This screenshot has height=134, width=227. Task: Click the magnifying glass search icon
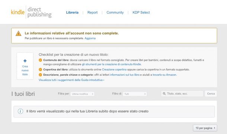(164, 94)
